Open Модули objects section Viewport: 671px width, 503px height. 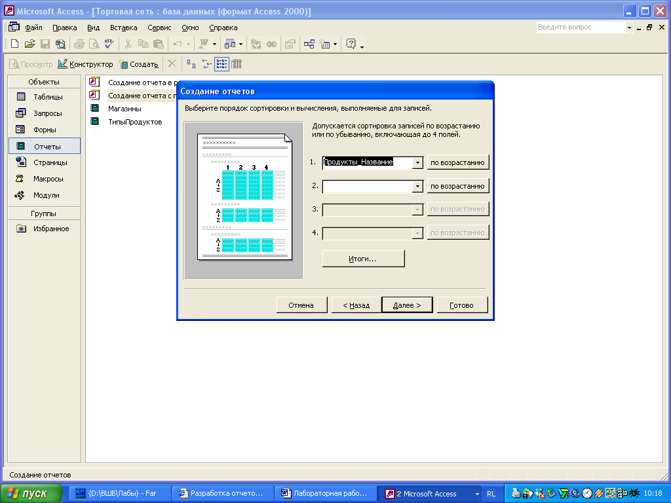(45, 195)
